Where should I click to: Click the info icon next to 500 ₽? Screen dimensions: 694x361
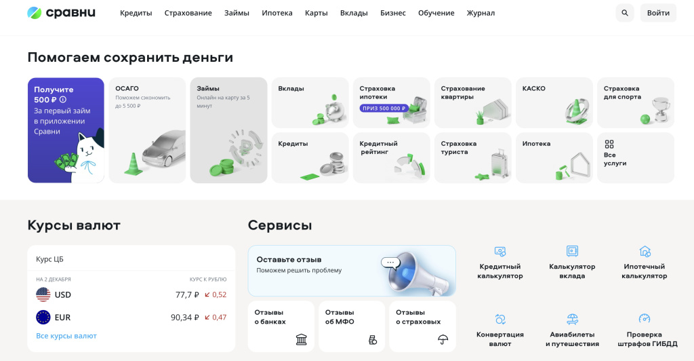pos(63,100)
